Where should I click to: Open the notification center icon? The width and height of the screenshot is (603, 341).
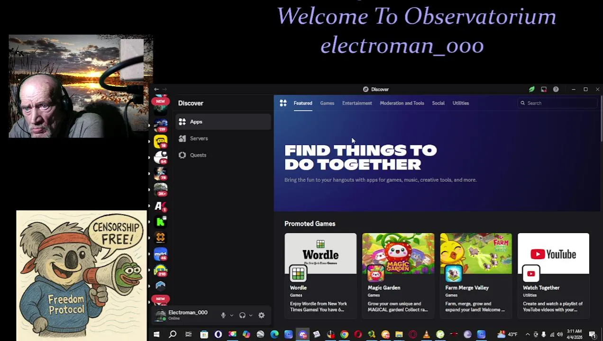[x=593, y=334]
